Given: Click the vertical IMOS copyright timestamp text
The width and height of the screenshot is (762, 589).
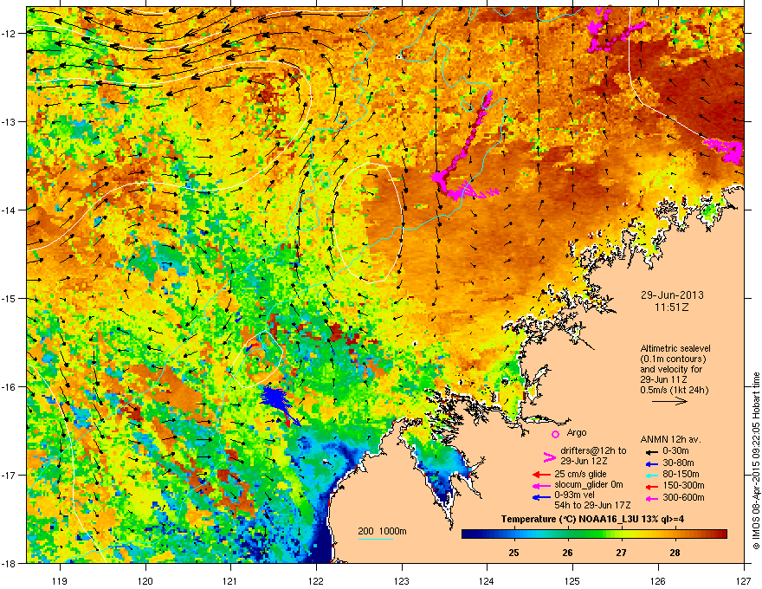Looking at the screenshot, I should pos(756,461).
